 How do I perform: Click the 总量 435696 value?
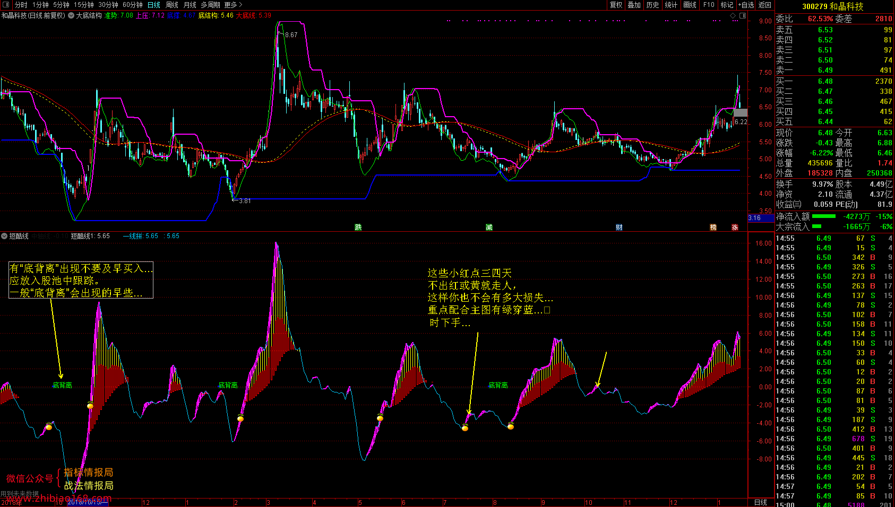point(820,163)
